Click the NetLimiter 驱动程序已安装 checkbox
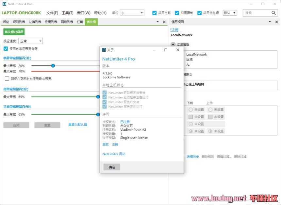This screenshot has width=281, height=205. pos(105,93)
